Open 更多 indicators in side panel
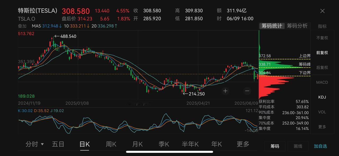Screen dimensions: 339x156 [322, 127]
